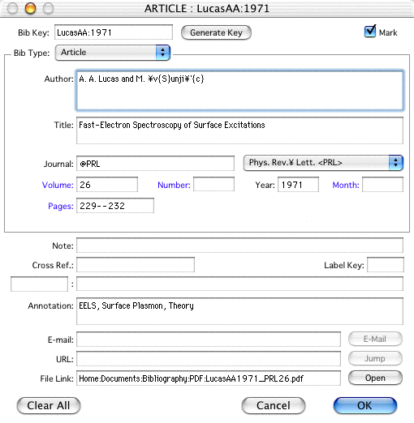
Task: Click into the Bib Key field
Action: pyautogui.click(x=114, y=32)
